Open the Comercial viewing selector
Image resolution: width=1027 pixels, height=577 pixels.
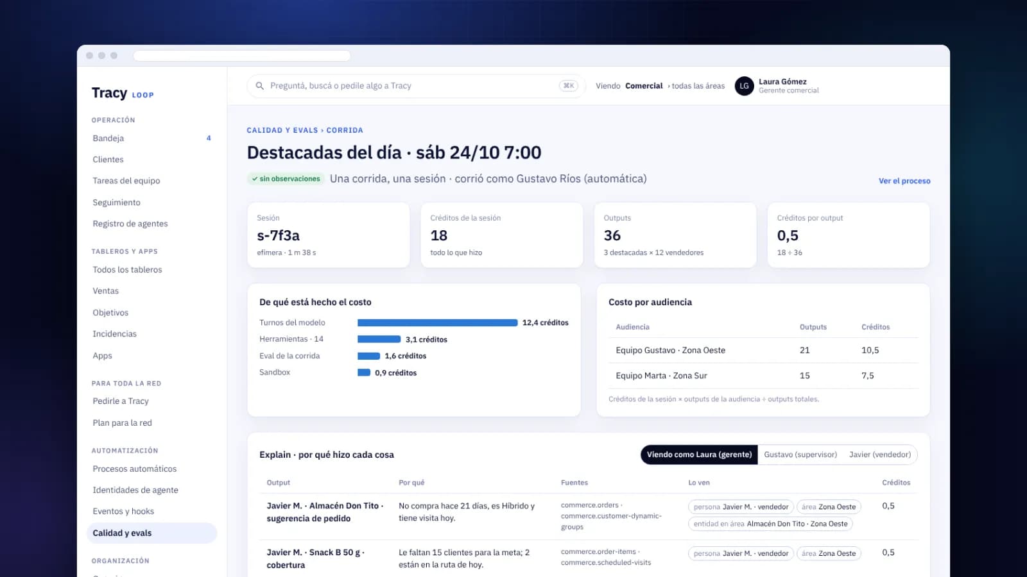point(644,86)
